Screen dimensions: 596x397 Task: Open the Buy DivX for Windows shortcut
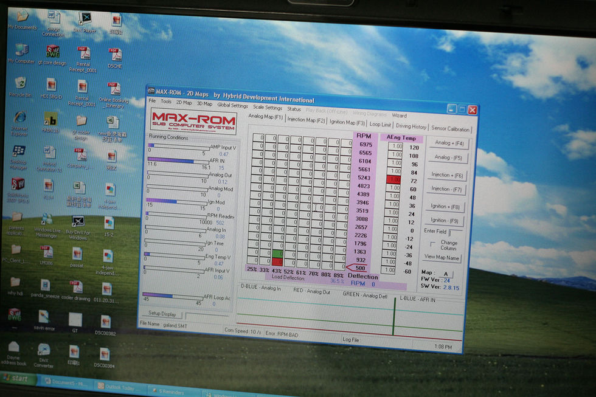(x=78, y=227)
